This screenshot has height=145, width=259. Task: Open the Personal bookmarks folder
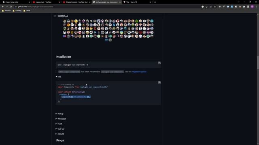tap(6, 11)
